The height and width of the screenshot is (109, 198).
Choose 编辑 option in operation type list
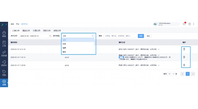[x=78, y=48]
